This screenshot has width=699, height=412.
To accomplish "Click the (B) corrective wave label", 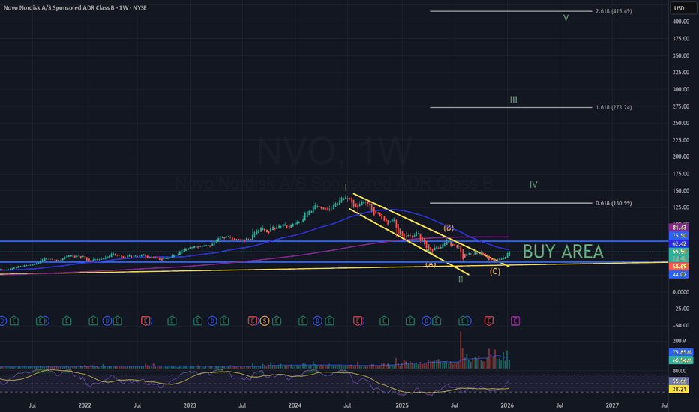I will 448,228.
